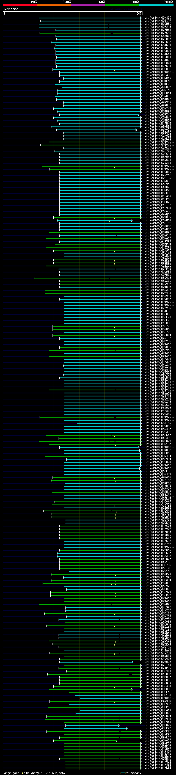Screen dimensions: 176x775
Task: Click the green alignment bar for UniRef100_B7FGM5
Action: coord(90,33)
